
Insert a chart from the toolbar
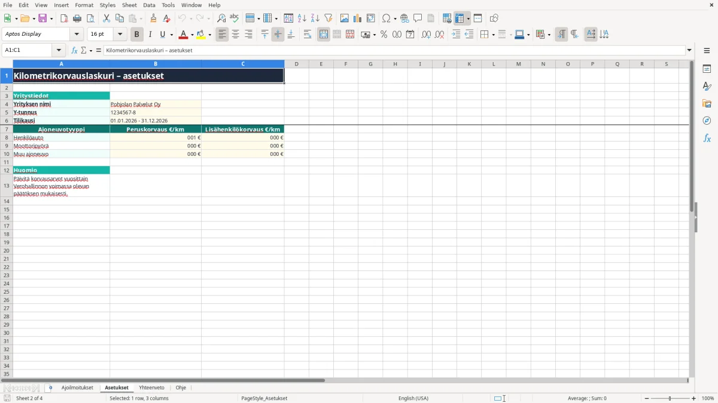[358, 19]
